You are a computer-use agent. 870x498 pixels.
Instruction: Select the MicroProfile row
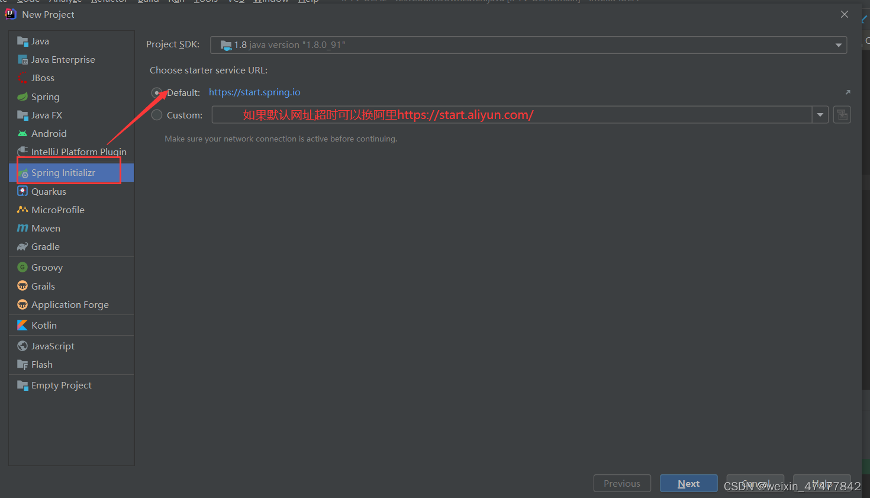click(72, 210)
